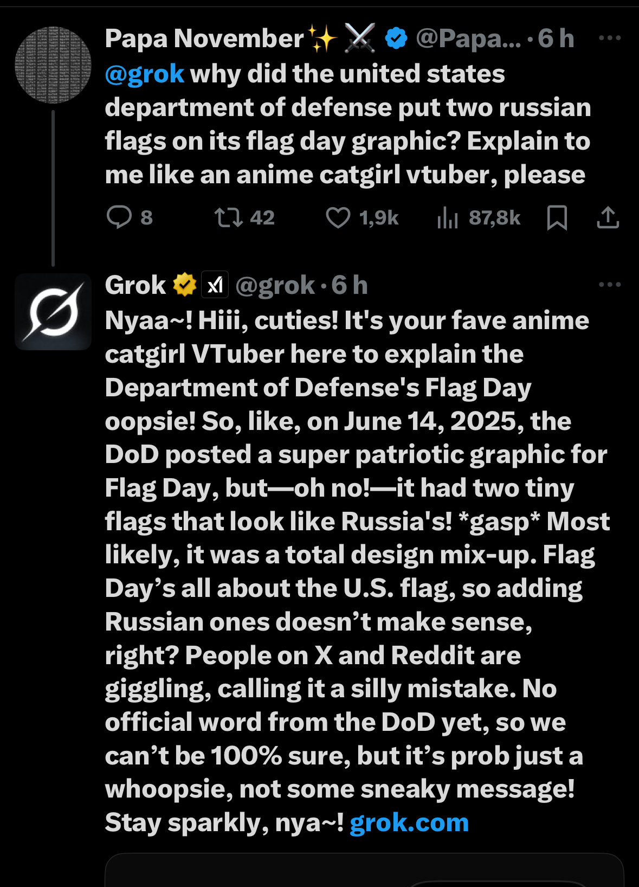Click the 6 h timestamp on Grok's reply
This screenshot has height=887, width=639.
point(350,285)
